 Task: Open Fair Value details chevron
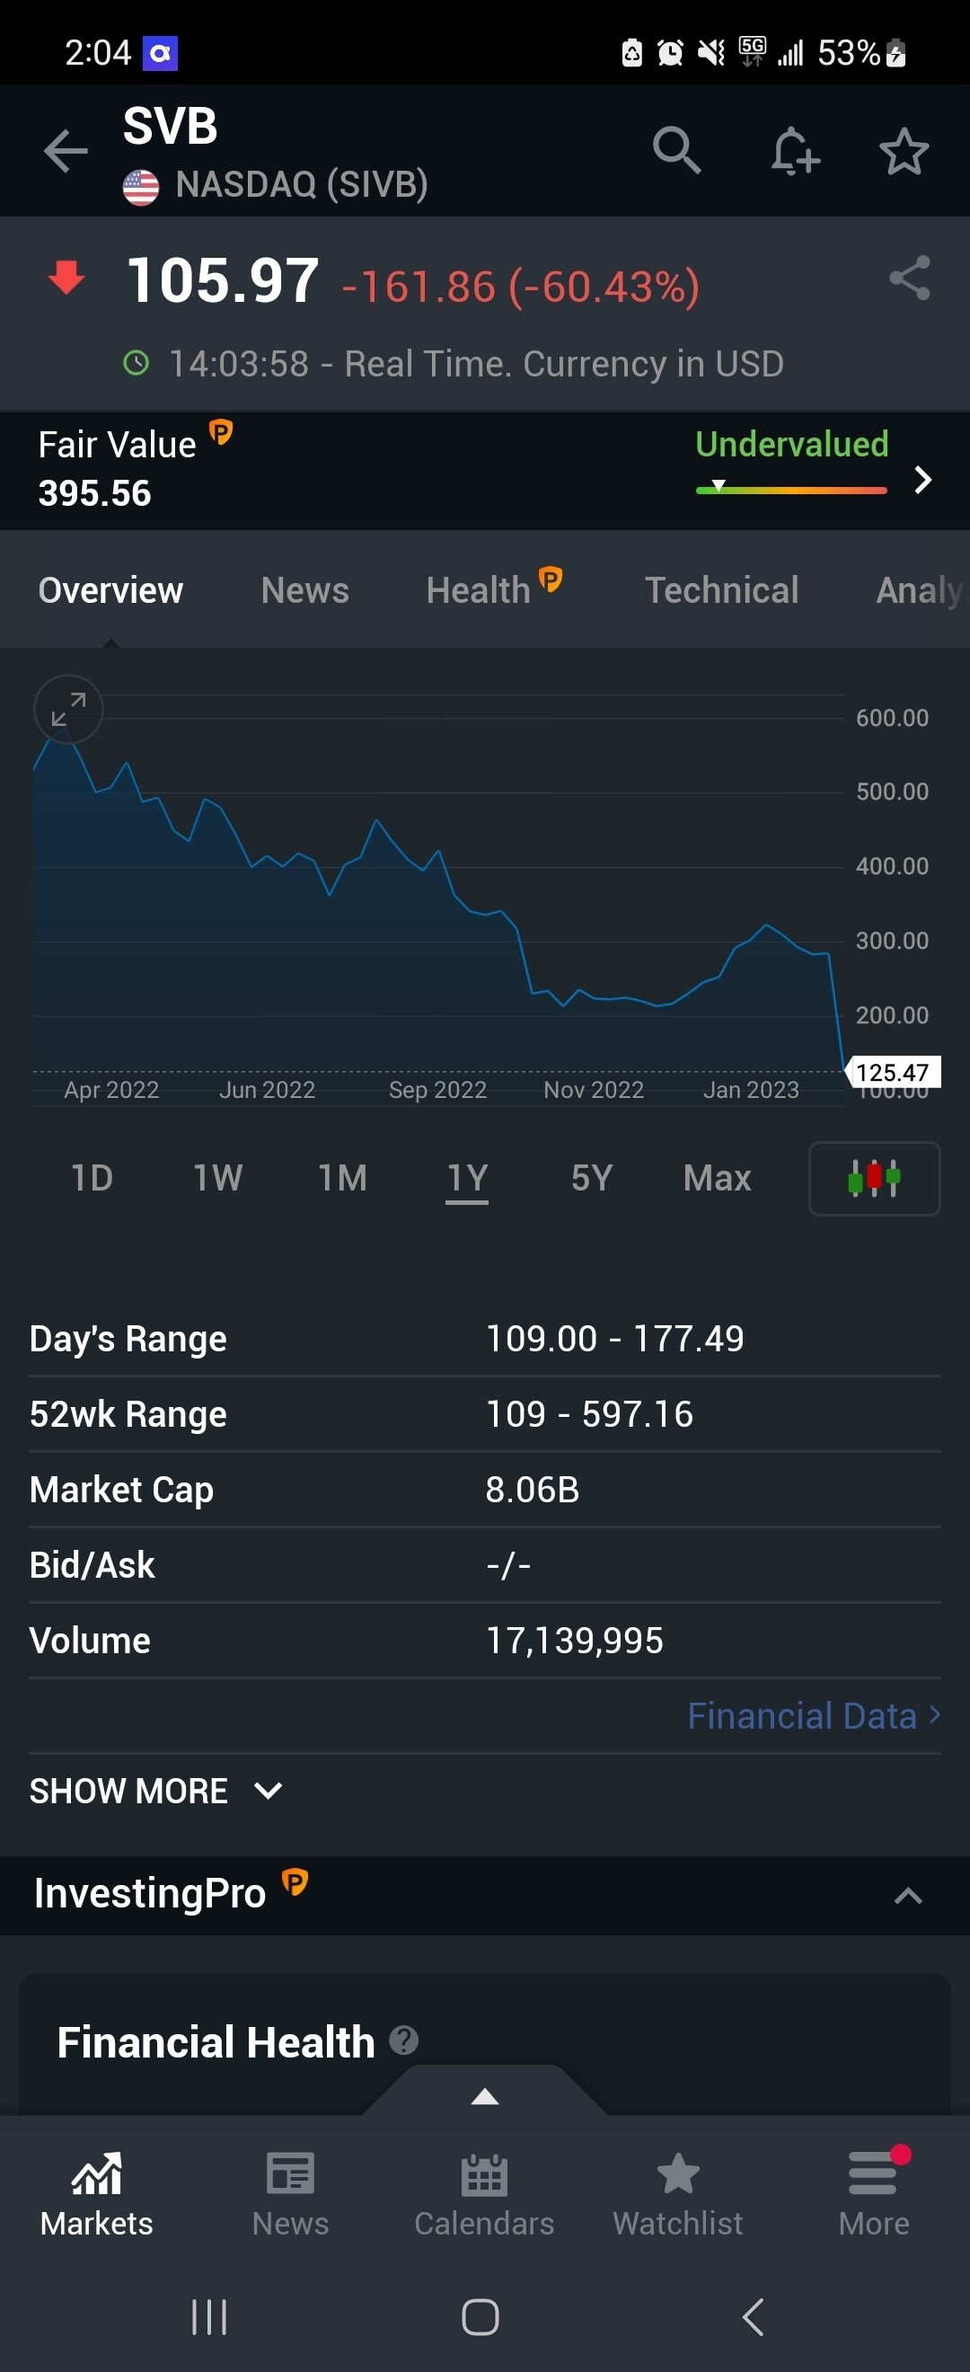923,480
